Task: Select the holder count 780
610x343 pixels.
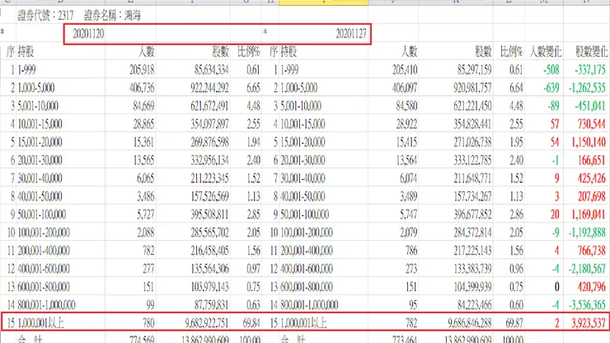Action: (148, 323)
